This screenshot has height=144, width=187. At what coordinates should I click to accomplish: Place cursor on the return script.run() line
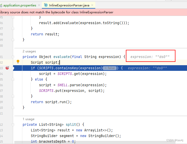(x=51, y=102)
